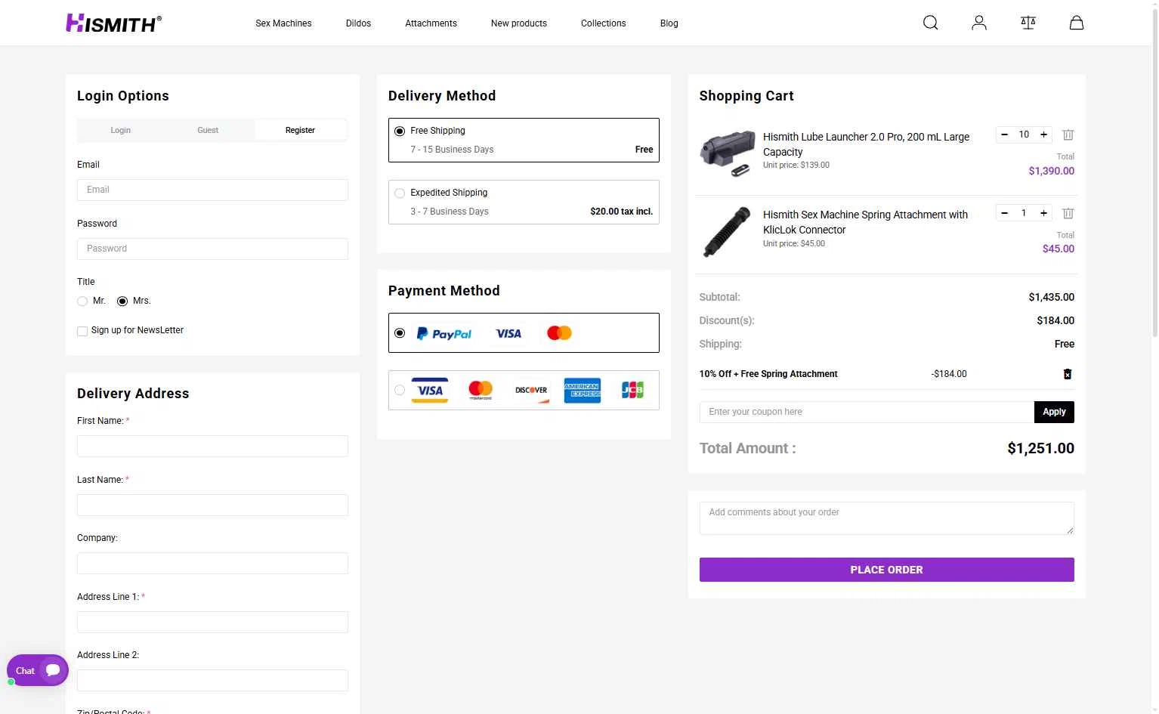Focus the Email input field
Viewport: 1159px width, 714px height.
[x=212, y=190]
